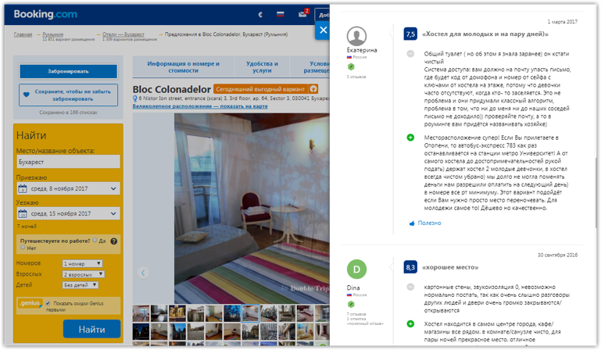This screenshot has width=601, height=350.
Task: Close the reviews panel with X
Action: [x=323, y=30]
